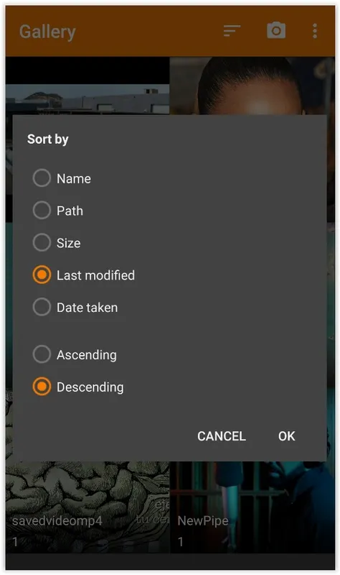Viewport: 340px width, 575px height.
Task: Tap the sort icon in the toolbar
Action: tap(232, 31)
